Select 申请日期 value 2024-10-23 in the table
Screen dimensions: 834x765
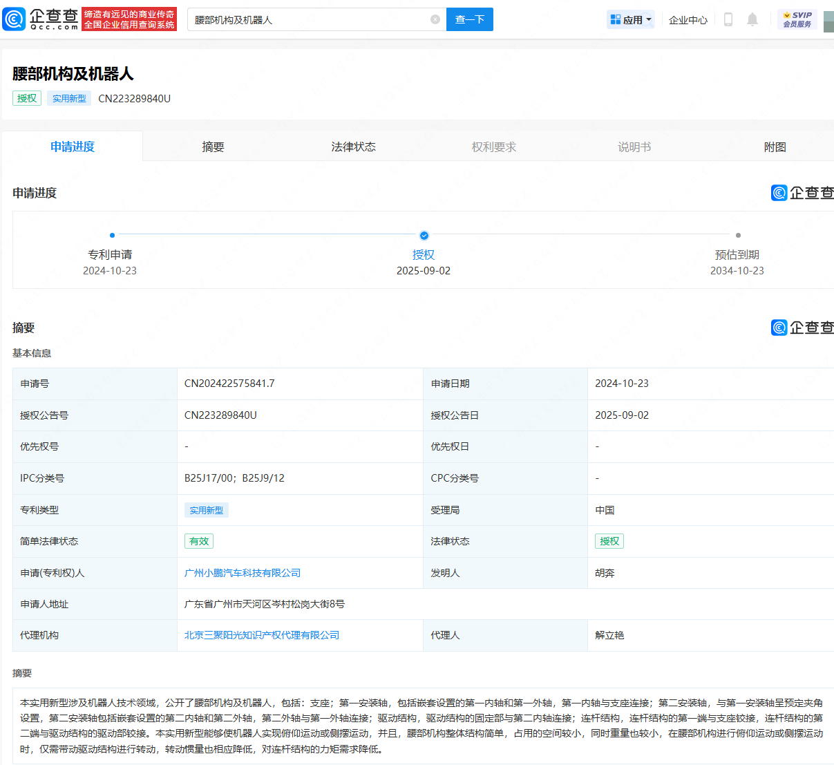point(622,384)
